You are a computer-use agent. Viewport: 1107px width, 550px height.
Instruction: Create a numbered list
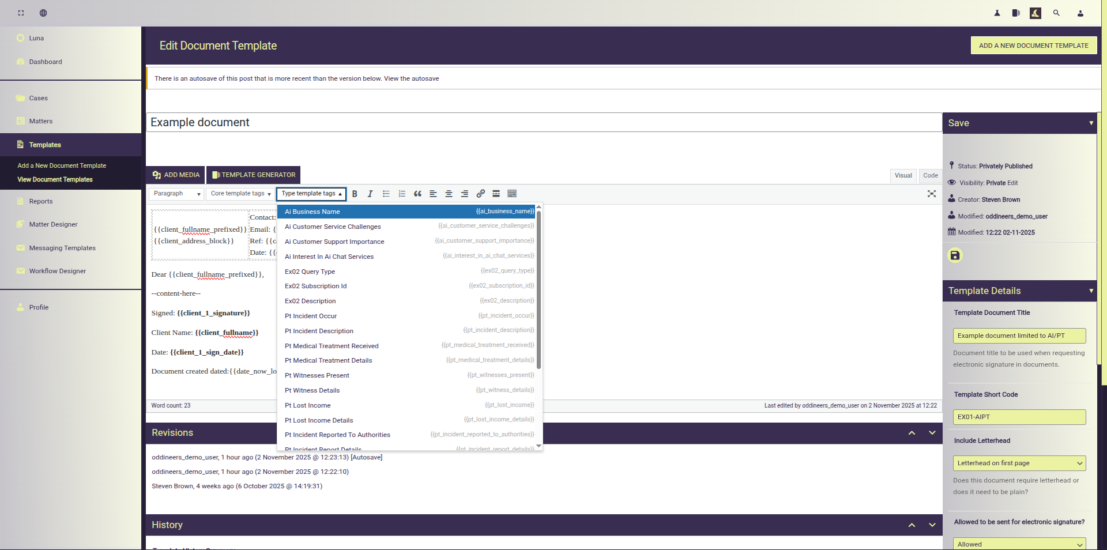tap(402, 194)
